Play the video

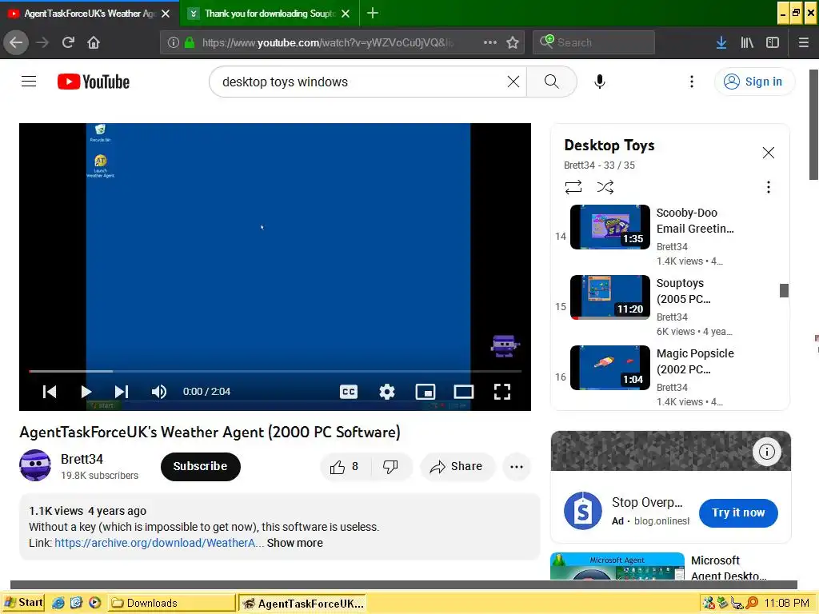pos(86,392)
